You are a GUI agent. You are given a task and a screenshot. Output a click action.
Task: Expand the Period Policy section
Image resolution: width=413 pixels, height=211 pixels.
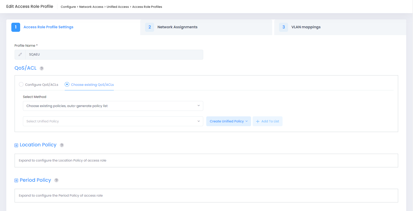click(x=16, y=180)
